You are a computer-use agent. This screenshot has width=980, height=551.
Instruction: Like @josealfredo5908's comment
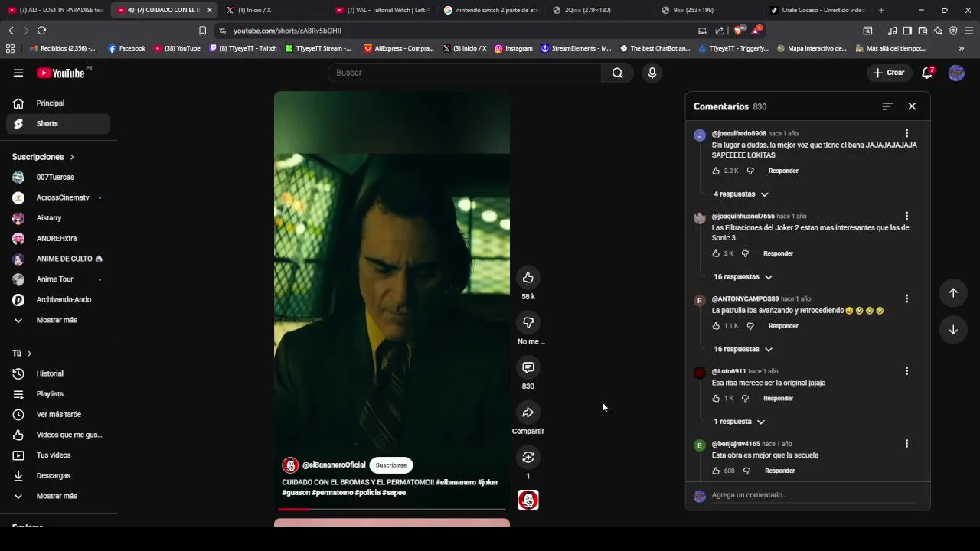coord(716,171)
